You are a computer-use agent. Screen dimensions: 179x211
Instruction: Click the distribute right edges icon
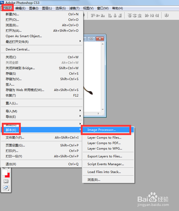(x=157, y=16)
